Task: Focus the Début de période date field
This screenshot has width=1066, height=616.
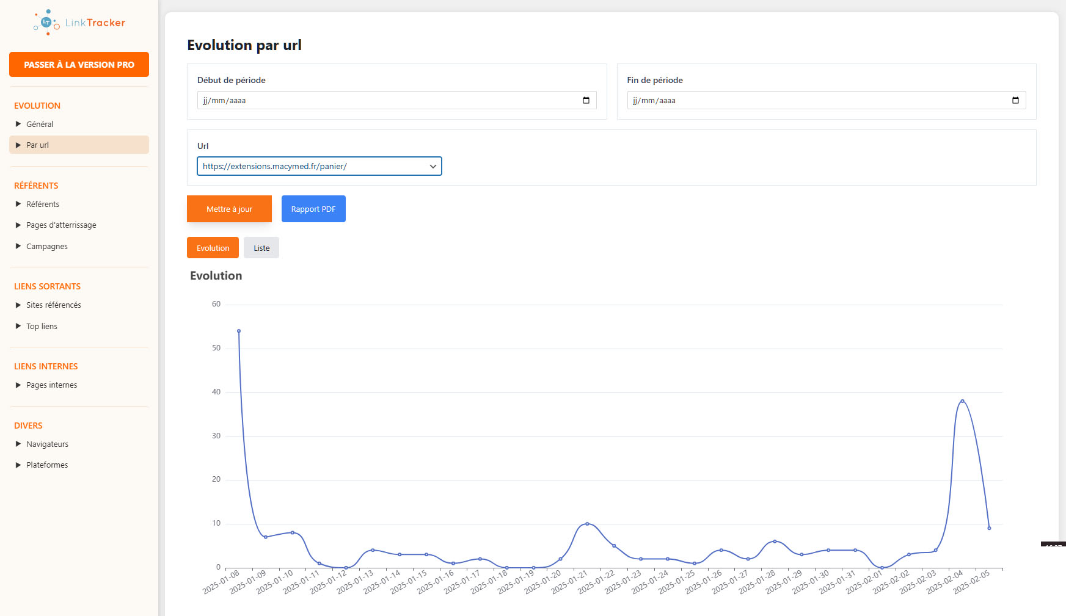Action: (x=397, y=100)
